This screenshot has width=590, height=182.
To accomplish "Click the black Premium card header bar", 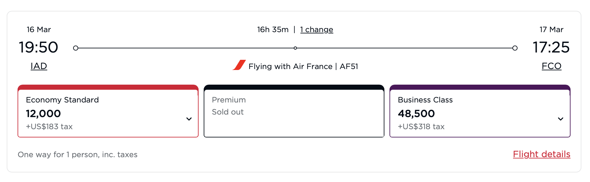I will point(294,87).
